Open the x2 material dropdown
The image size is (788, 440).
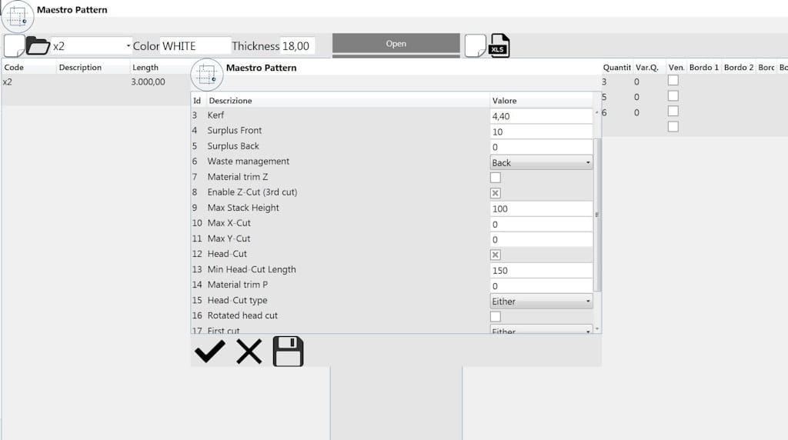(x=92, y=46)
